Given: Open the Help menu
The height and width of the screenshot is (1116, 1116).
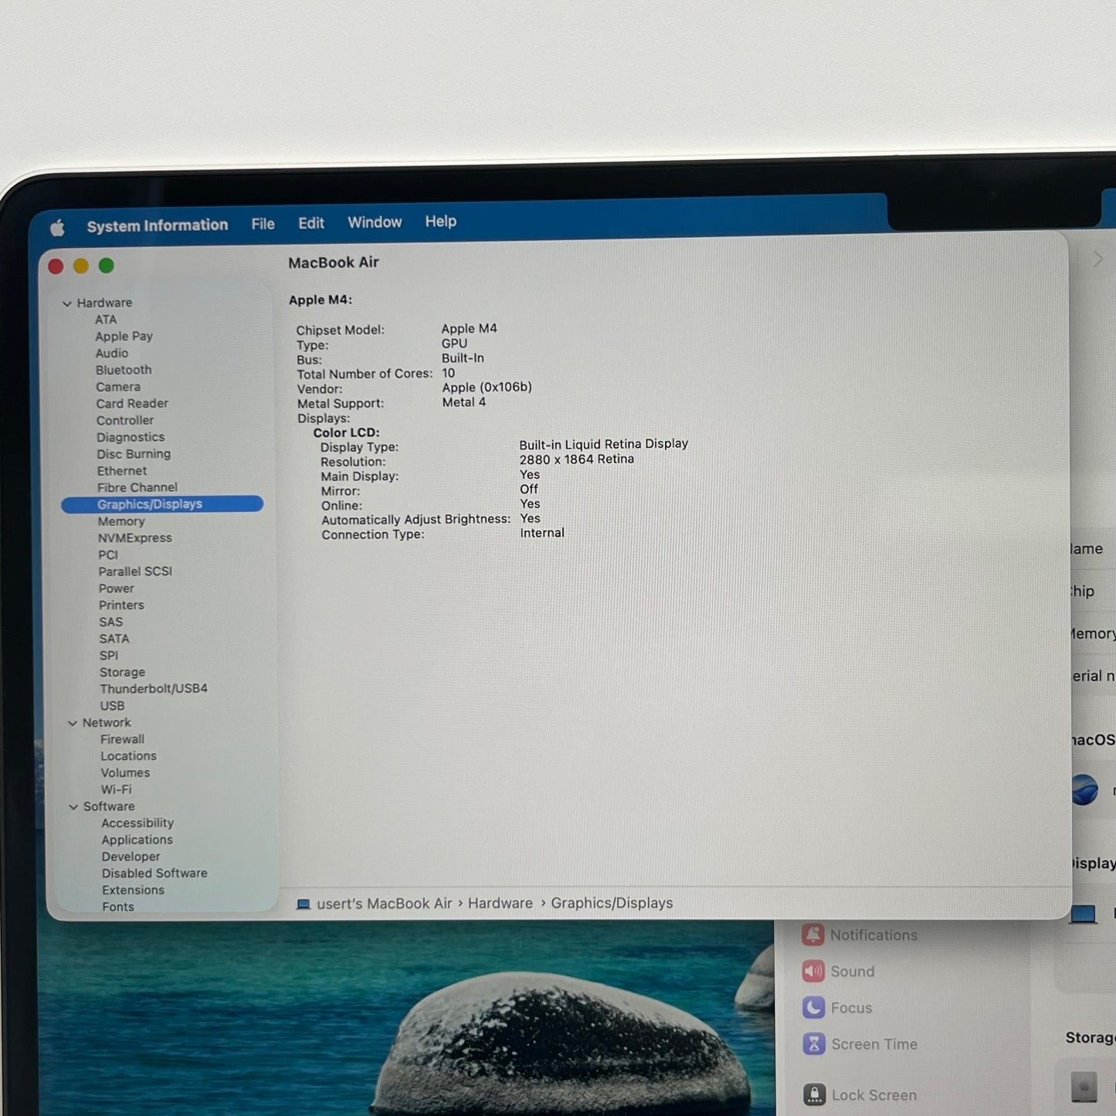Looking at the screenshot, I should tap(440, 222).
